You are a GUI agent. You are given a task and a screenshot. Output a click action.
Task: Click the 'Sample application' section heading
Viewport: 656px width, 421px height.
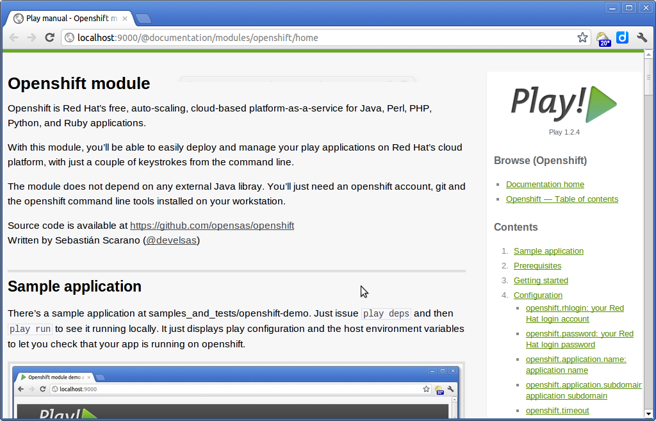(74, 286)
